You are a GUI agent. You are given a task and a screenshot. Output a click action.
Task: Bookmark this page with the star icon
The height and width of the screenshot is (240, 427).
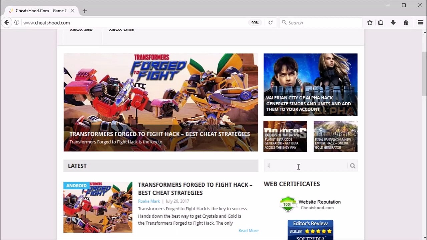coord(370,23)
